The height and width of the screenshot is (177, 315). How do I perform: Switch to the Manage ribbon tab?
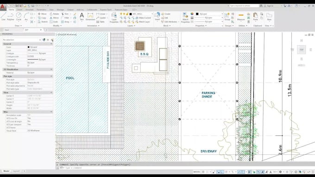pyautogui.click(x=60, y=10)
